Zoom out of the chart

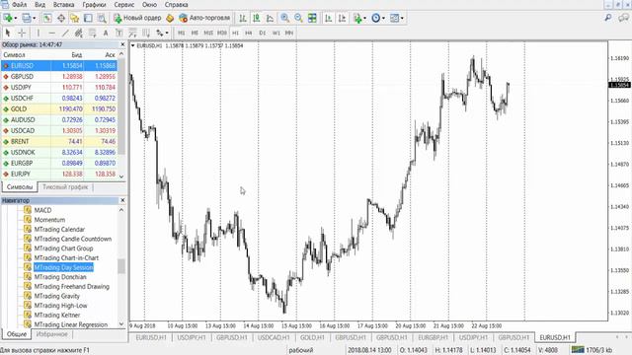click(x=298, y=18)
